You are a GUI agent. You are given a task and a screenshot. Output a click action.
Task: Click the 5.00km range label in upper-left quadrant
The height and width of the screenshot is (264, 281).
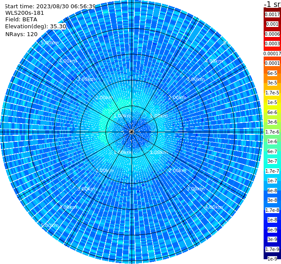tap(50, 43)
